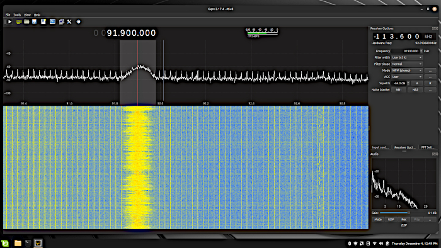Reset squelch with the R button
This screenshot has height=248, width=441.
pos(430,84)
